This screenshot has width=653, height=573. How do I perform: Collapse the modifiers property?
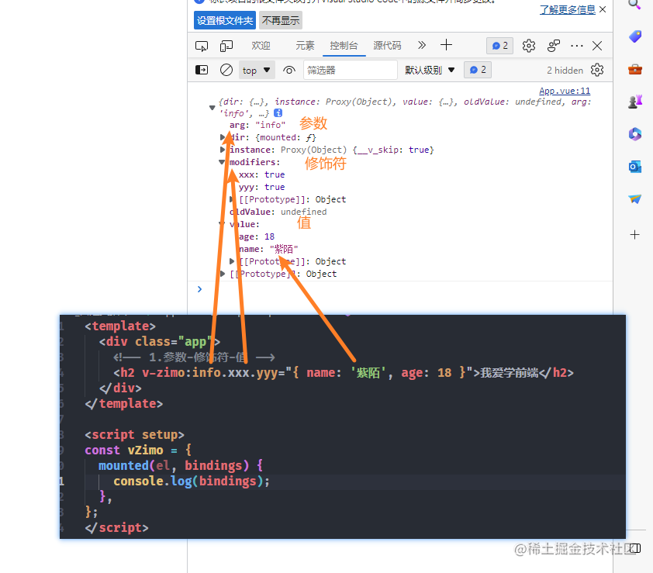coord(222,162)
